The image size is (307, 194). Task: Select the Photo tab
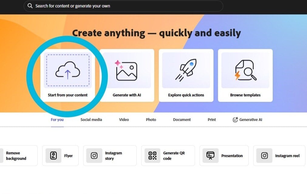point(151,120)
